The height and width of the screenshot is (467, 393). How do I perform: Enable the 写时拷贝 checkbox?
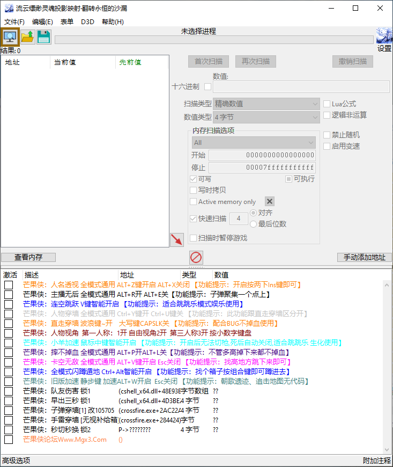[x=194, y=190]
